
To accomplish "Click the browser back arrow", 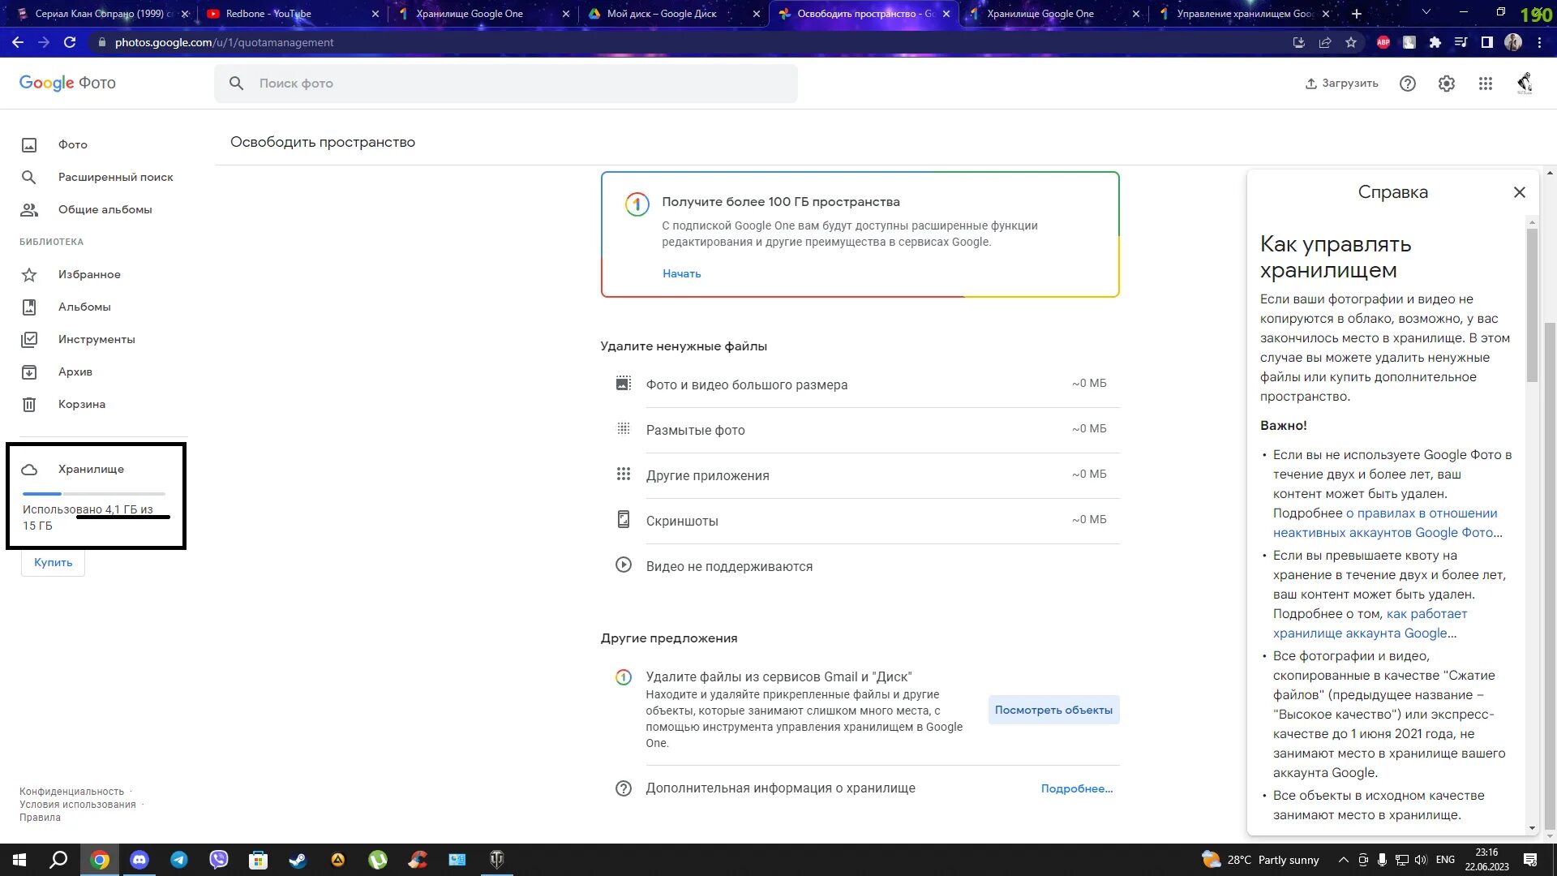I will (x=18, y=42).
